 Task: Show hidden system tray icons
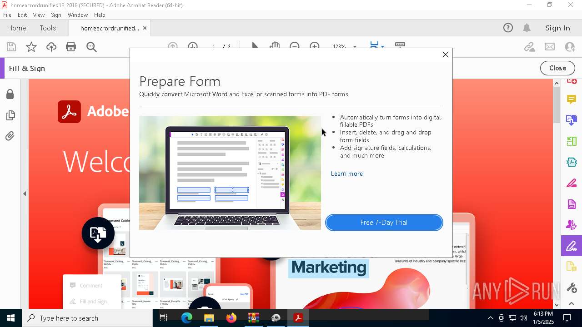(490, 318)
